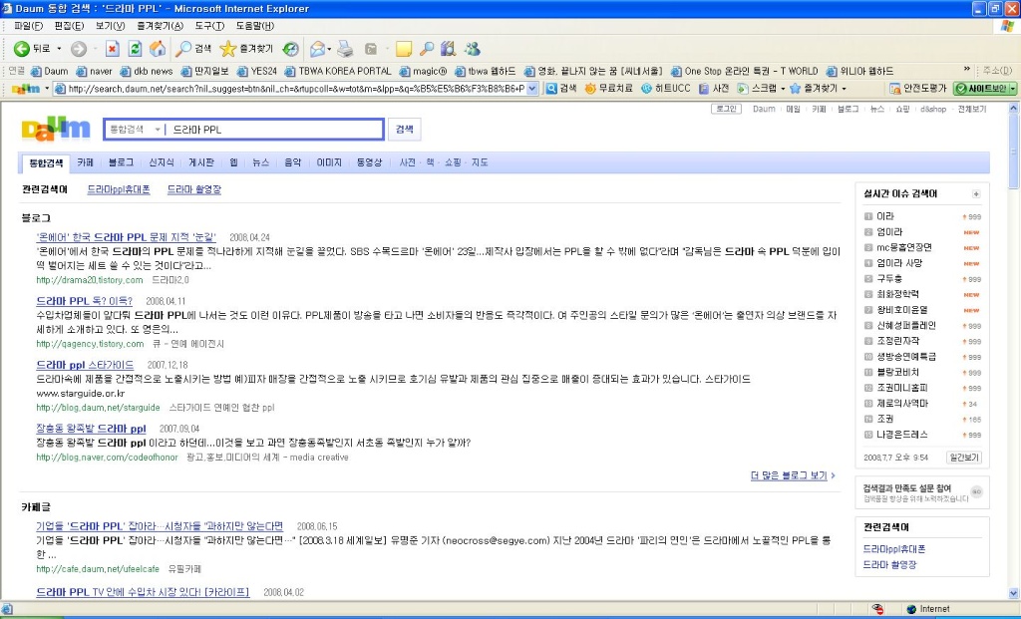This screenshot has height=619, width=1021.
Task: Expand the Daum toolbar 즐겨찾기 dropdown
Action: [844, 89]
